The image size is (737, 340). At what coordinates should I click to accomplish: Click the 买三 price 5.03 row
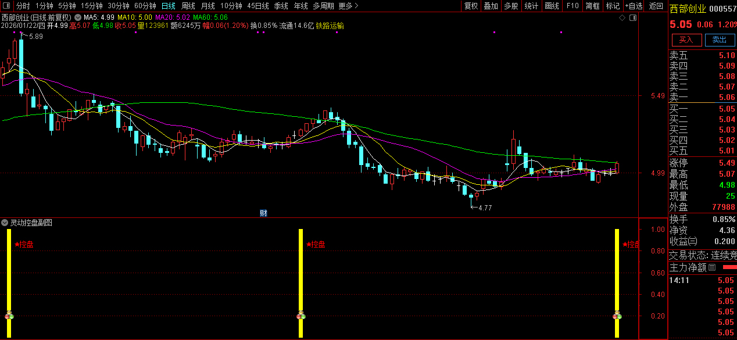703,130
